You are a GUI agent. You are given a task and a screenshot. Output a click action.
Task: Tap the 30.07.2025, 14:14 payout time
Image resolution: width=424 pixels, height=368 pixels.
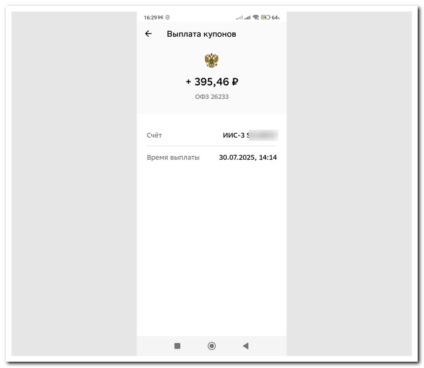(248, 157)
